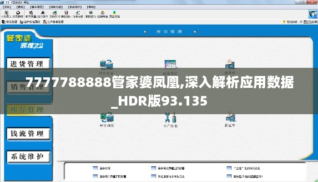Open the 帮助 menu
This screenshot has height=182, width=318.
click(x=90, y=7)
